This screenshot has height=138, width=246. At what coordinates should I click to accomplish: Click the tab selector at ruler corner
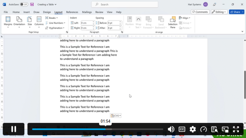pos(2,36)
